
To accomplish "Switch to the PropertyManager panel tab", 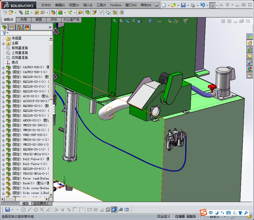I will (12, 27).
